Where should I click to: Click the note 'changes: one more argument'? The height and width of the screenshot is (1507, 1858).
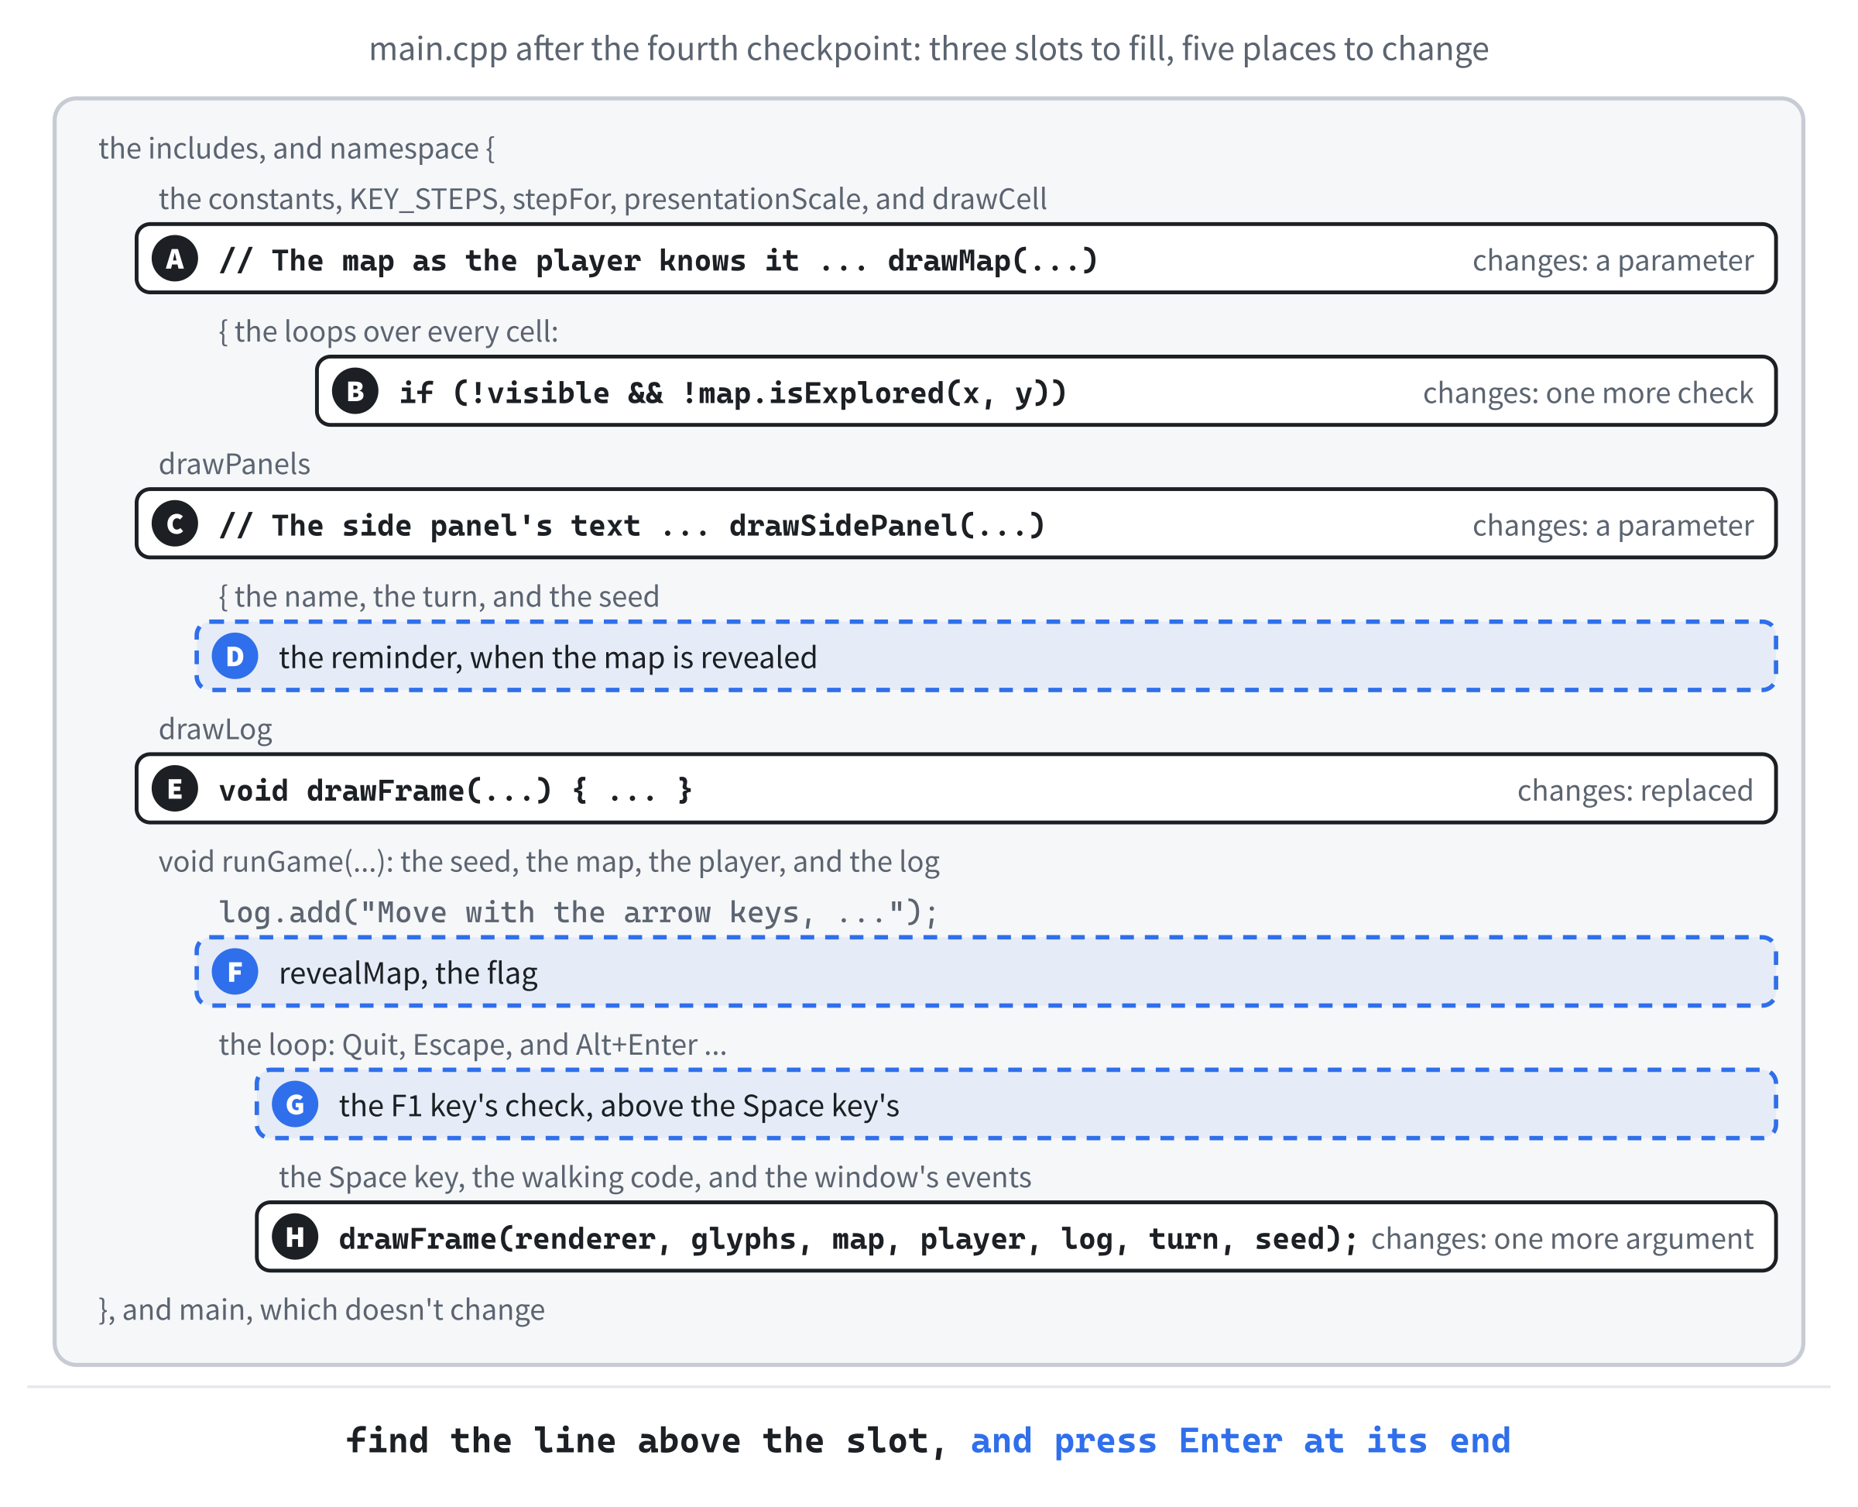click(1562, 1239)
